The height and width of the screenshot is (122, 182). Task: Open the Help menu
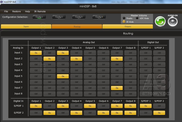28,11
